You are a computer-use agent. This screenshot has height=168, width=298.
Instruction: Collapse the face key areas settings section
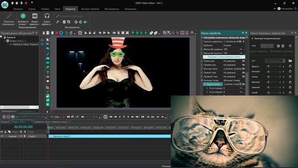point(202,38)
